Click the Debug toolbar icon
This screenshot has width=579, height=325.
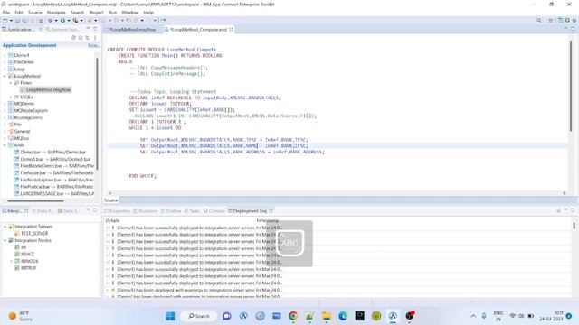pyautogui.click(x=50, y=21)
